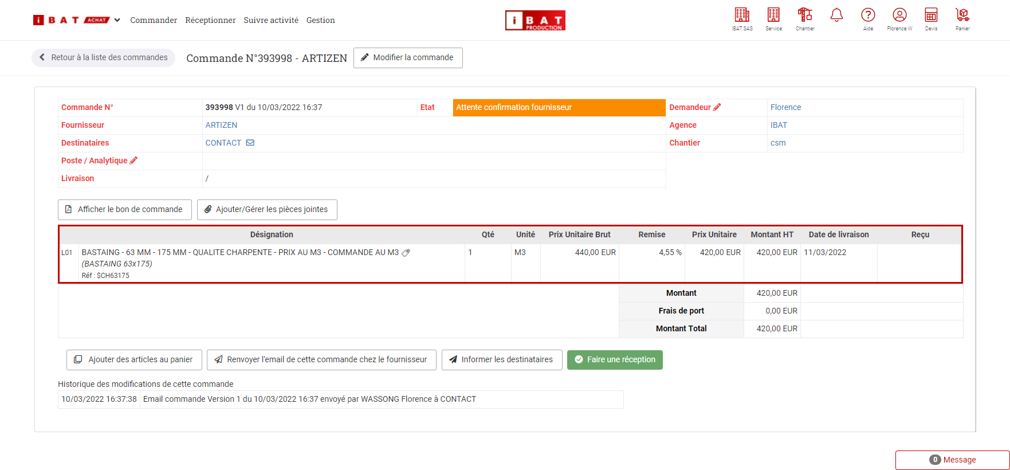Click the green Faire une réception button
The height and width of the screenshot is (470, 1010).
click(615, 359)
